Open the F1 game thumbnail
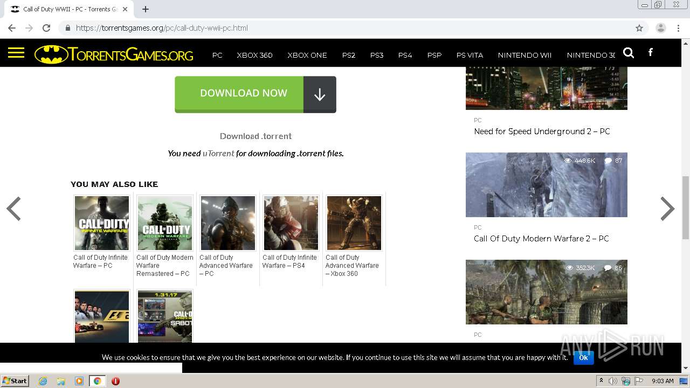The height and width of the screenshot is (388, 690). pos(102,316)
